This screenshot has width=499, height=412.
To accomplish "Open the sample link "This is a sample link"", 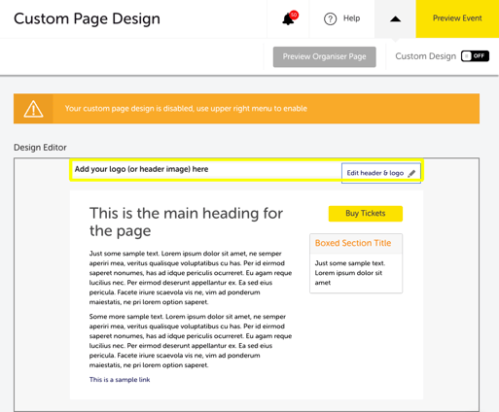I will (x=120, y=380).
